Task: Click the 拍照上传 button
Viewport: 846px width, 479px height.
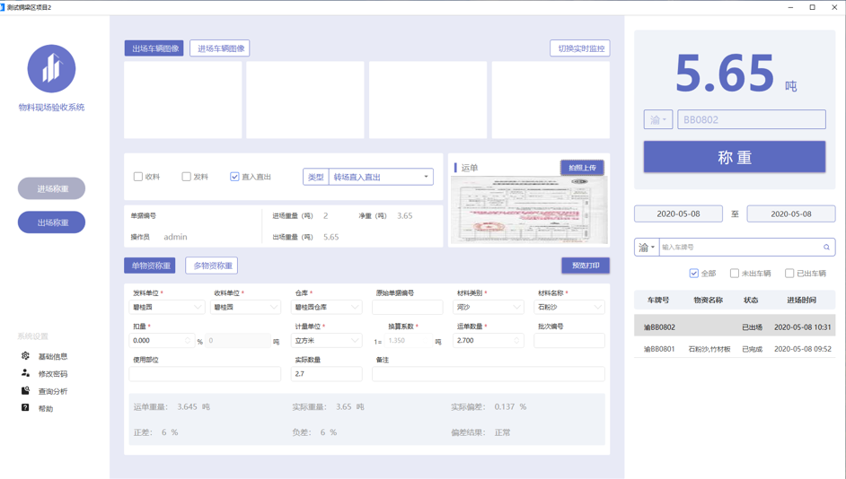Action: pos(582,168)
